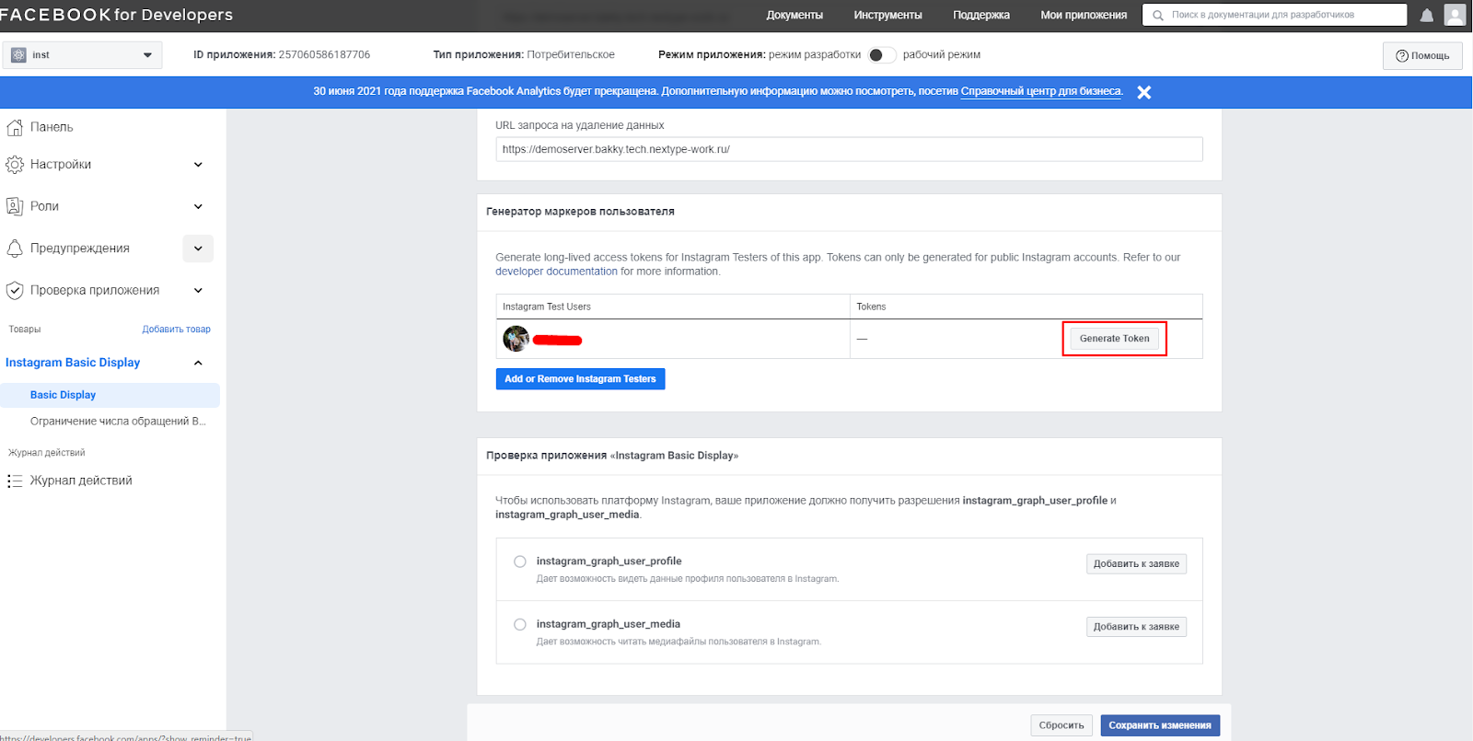Open Ограничение числа обращений sidebar item
This screenshot has width=1473, height=741.
pos(118,422)
